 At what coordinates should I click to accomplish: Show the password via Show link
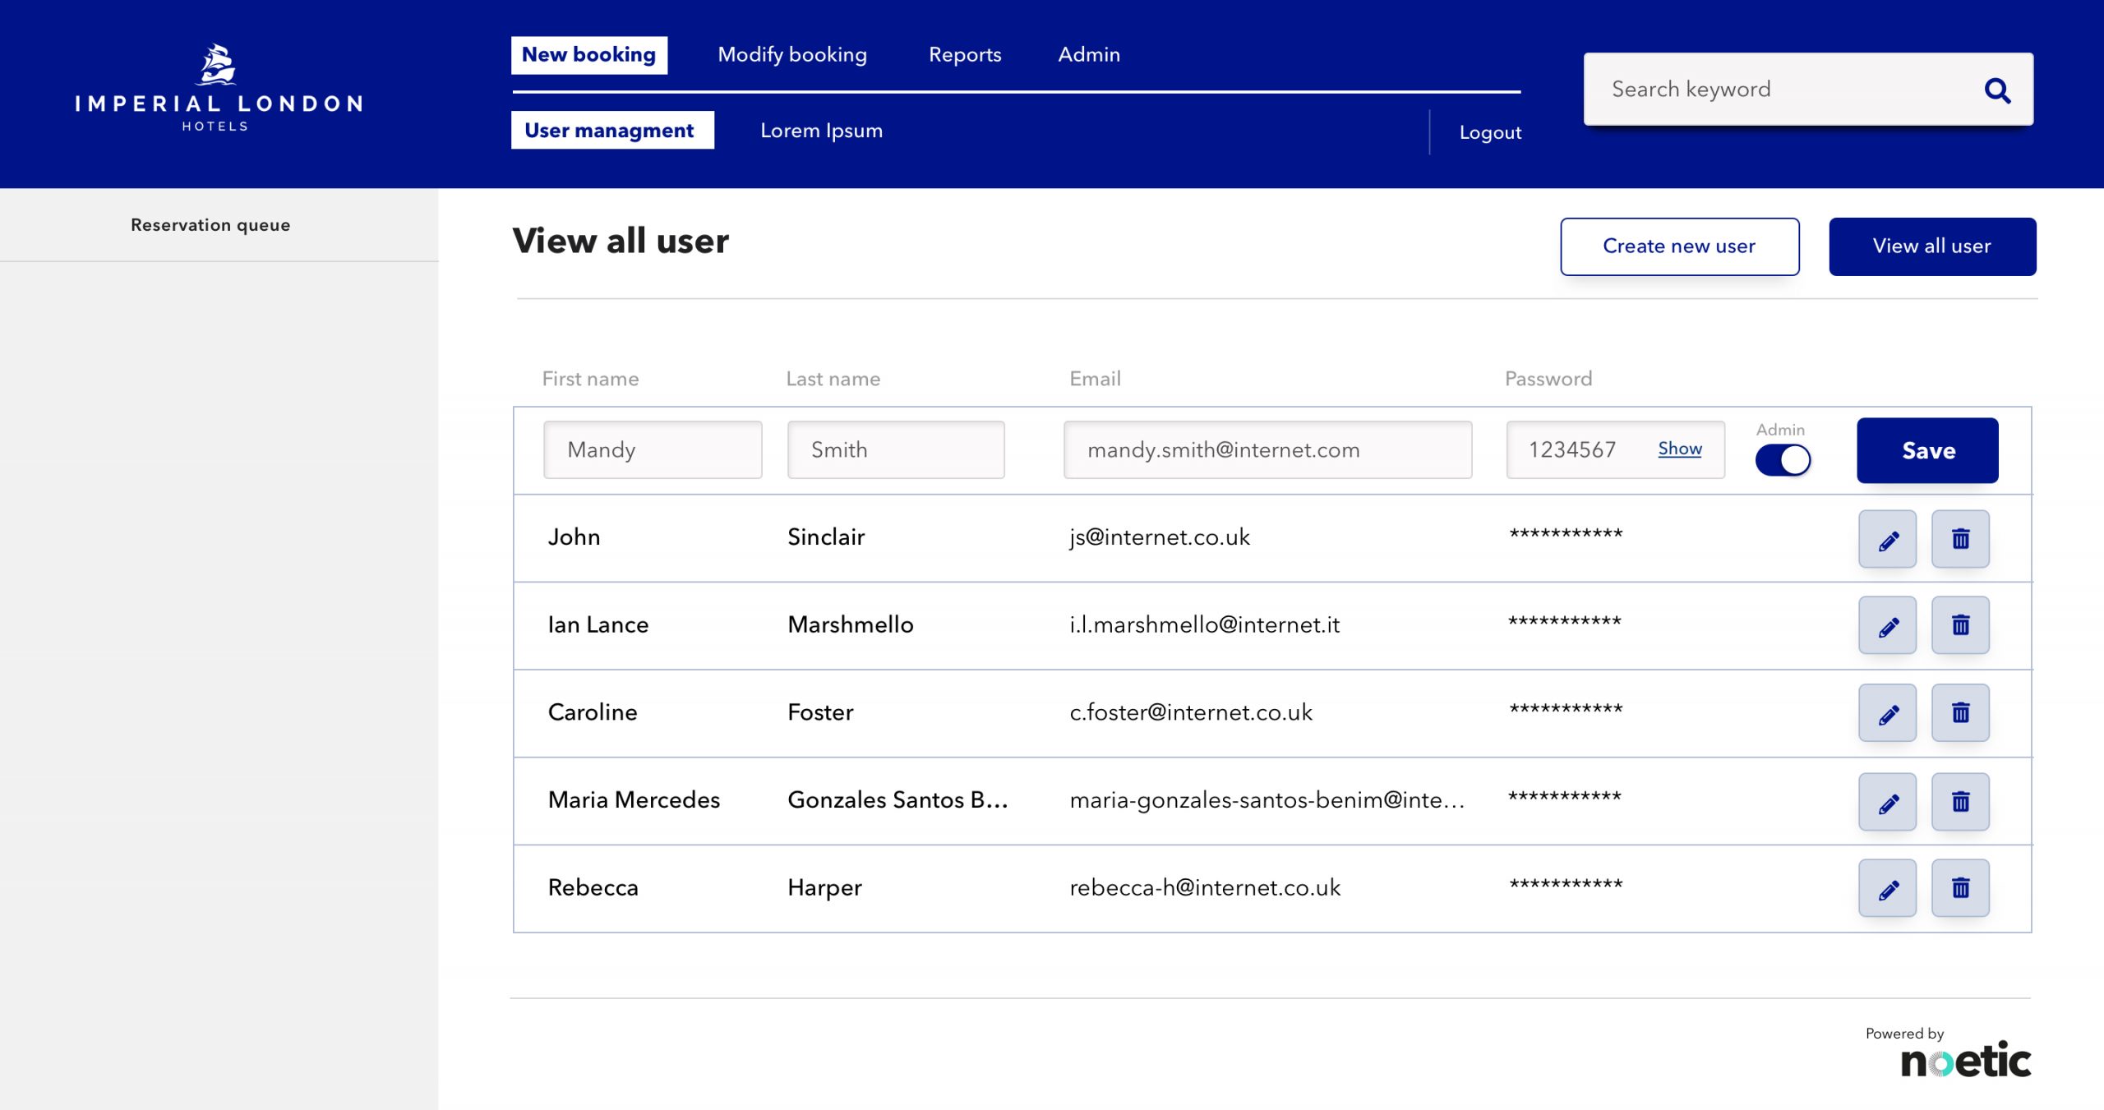[x=1679, y=449]
